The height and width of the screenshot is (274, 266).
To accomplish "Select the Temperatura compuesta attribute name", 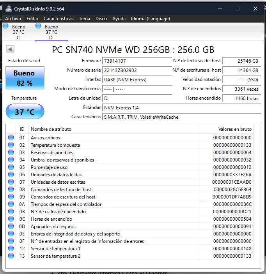I will pyautogui.click(x=55, y=145).
